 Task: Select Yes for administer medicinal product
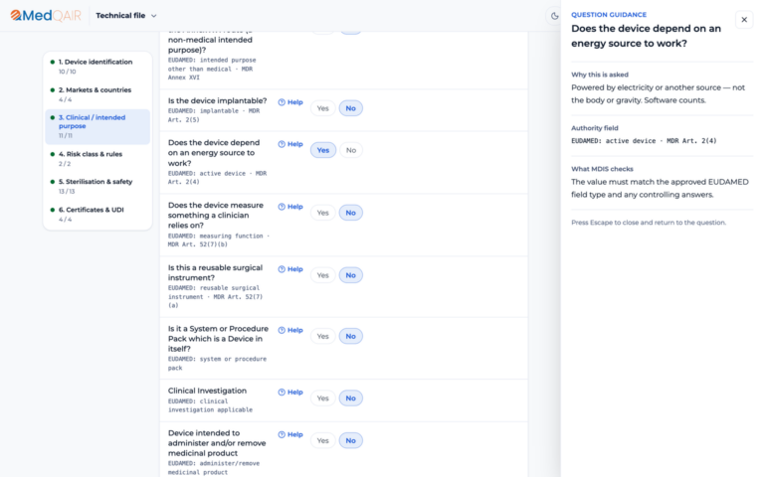click(x=322, y=440)
